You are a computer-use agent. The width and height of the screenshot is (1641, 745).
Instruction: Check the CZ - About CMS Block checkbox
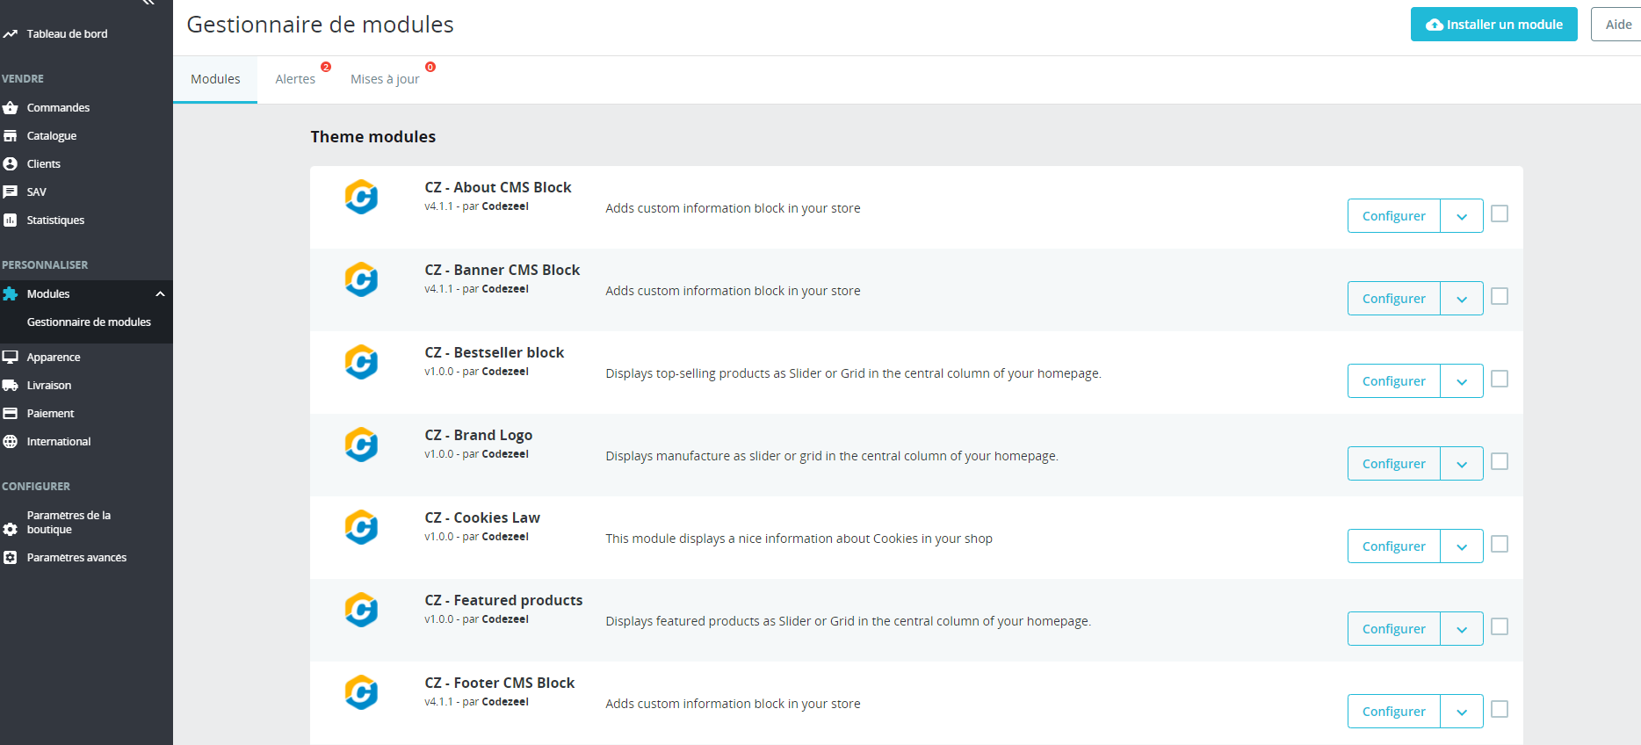(x=1500, y=213)
